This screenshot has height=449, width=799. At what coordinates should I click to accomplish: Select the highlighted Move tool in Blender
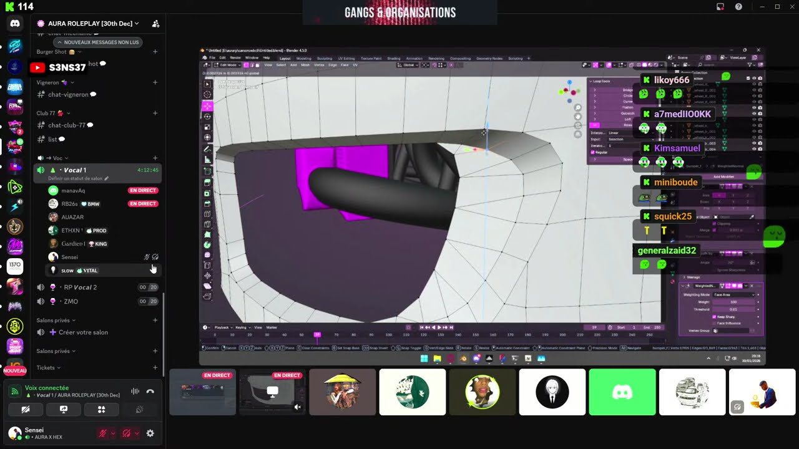tap(207, 106)
